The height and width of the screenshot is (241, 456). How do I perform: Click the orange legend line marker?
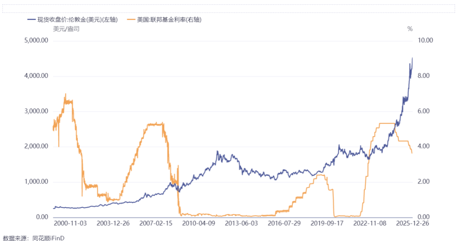(131, 20)
